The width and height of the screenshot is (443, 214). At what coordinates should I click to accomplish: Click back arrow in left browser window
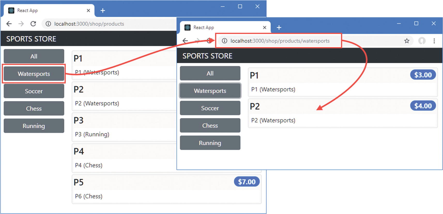pos(9,24)
